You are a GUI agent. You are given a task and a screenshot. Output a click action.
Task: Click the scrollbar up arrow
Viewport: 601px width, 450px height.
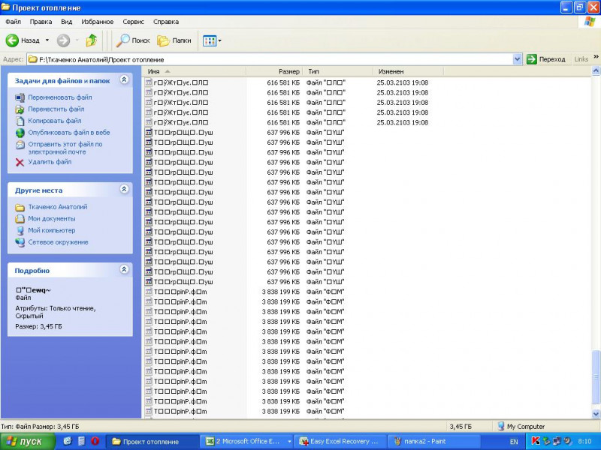596,70
